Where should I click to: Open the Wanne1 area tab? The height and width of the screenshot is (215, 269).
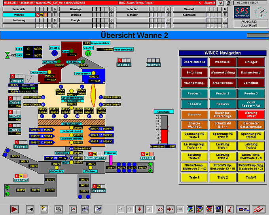(189, 9)
